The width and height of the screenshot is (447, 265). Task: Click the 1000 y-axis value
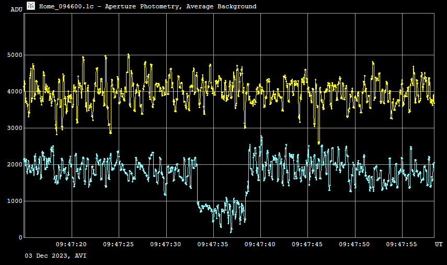tap(15, 201)
